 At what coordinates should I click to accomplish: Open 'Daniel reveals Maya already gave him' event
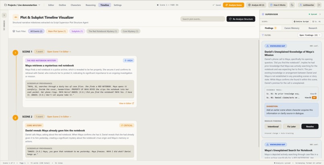click(x=55, y=130)
